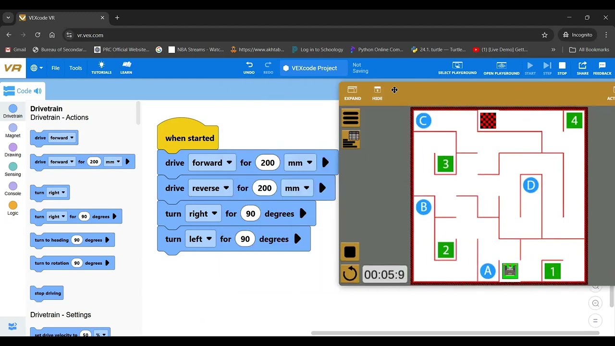This screenshot has height=346, width=615.
Task: Bookmark this page with the star icon
Action: [544, 35]
